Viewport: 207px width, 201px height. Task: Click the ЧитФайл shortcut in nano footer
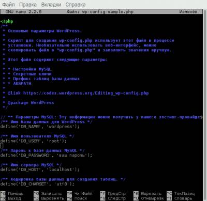80,194
